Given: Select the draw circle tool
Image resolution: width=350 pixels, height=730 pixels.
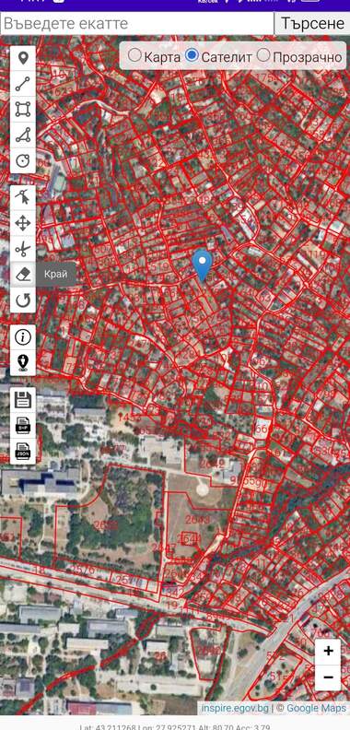Looking at the screenshot, I should 23,160.
